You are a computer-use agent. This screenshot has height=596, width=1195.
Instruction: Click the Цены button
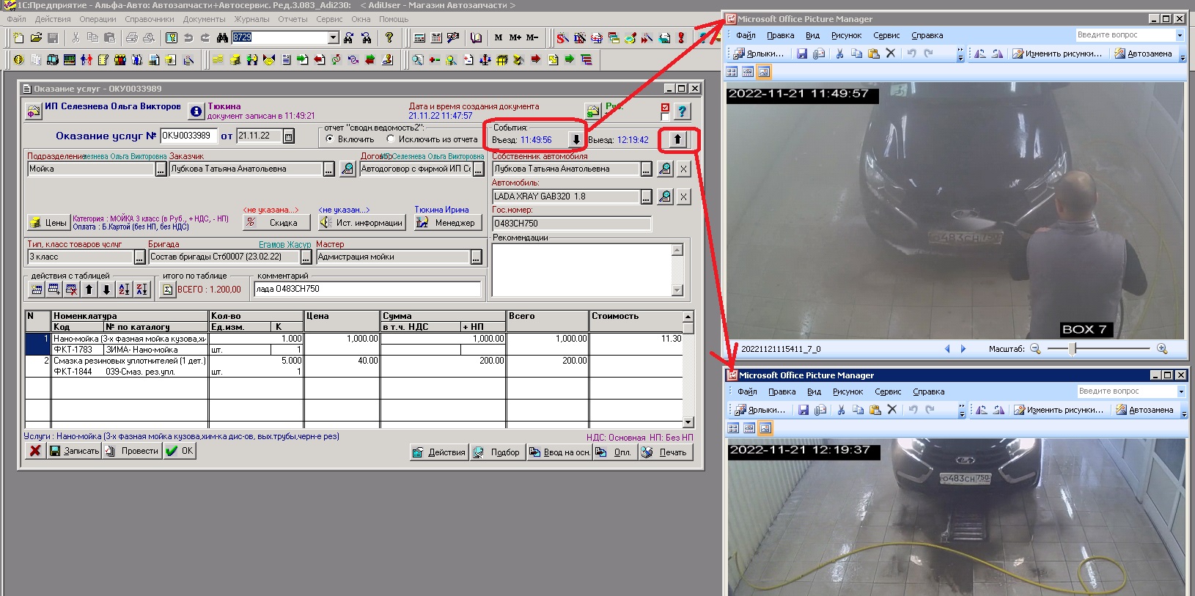48,223
